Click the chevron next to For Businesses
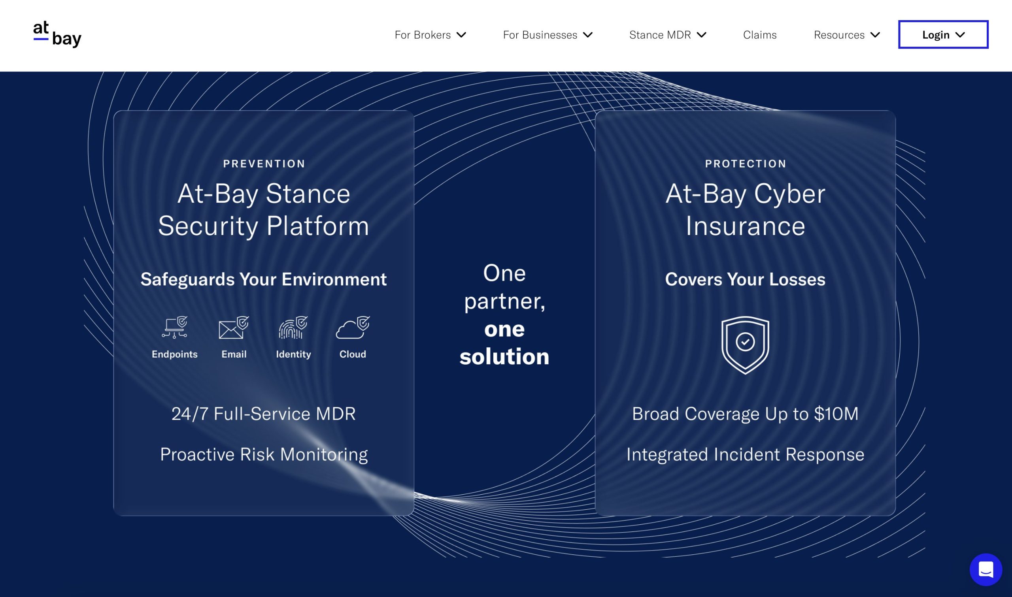The width and height of the screenshot is (1012, 597). coord(588,35)
